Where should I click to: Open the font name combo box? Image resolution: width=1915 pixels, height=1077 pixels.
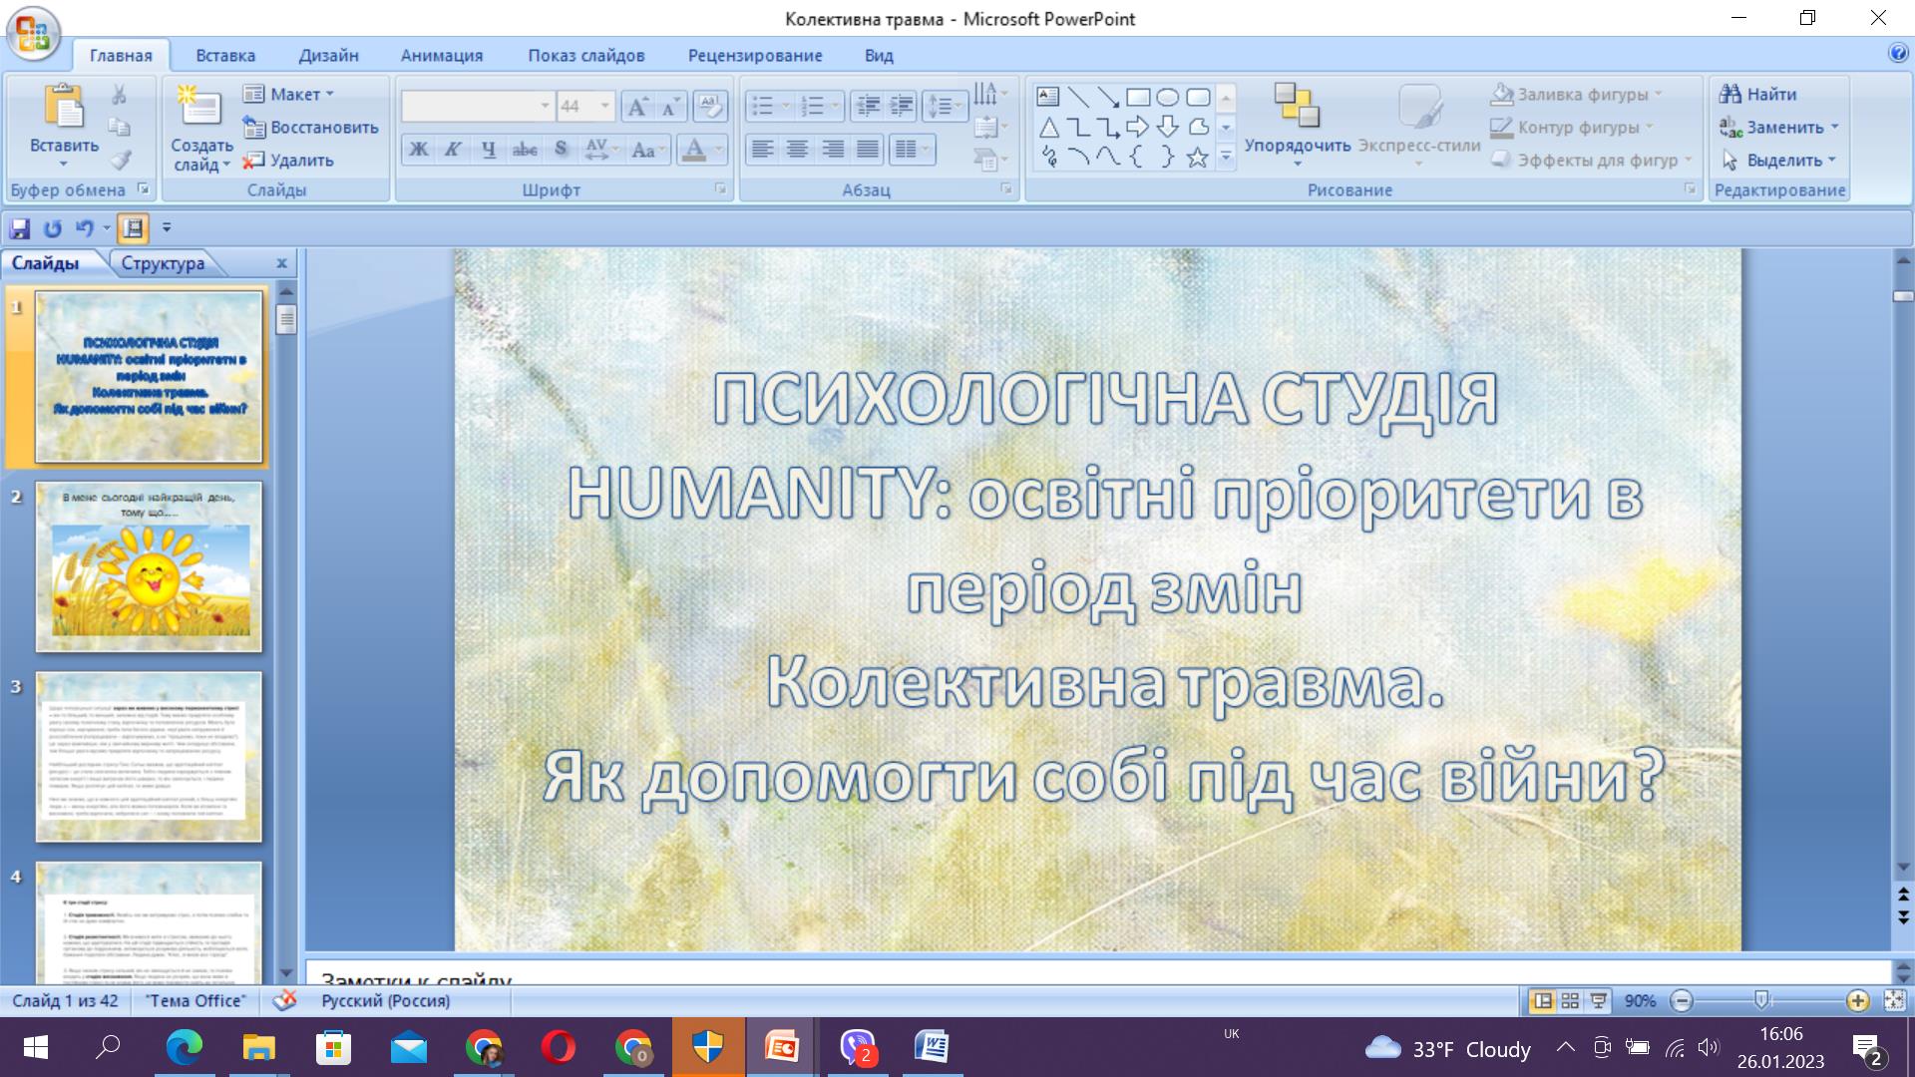tap(478, 106)
